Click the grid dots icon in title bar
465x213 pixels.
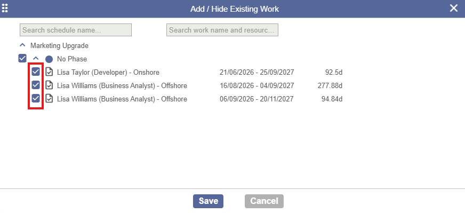(x=5, y=9)
